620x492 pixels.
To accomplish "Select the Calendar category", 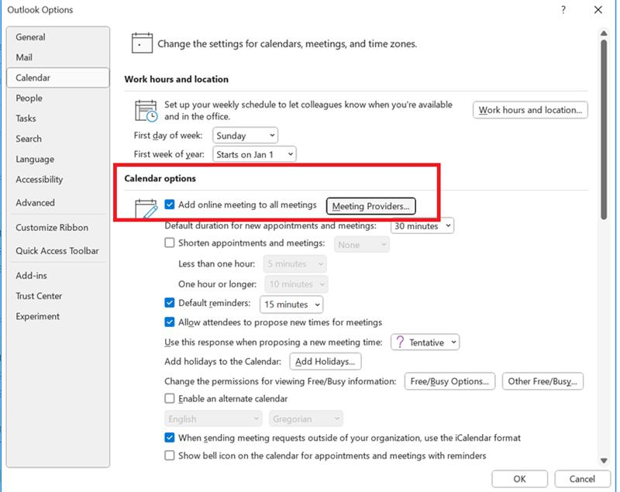I will pos(57,77).
